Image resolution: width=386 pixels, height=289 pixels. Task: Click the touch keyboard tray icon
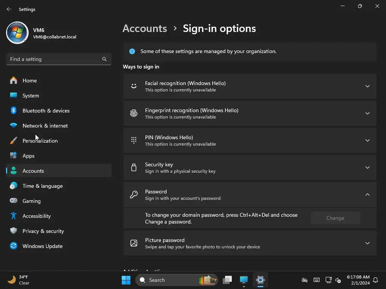coord(317,280)
